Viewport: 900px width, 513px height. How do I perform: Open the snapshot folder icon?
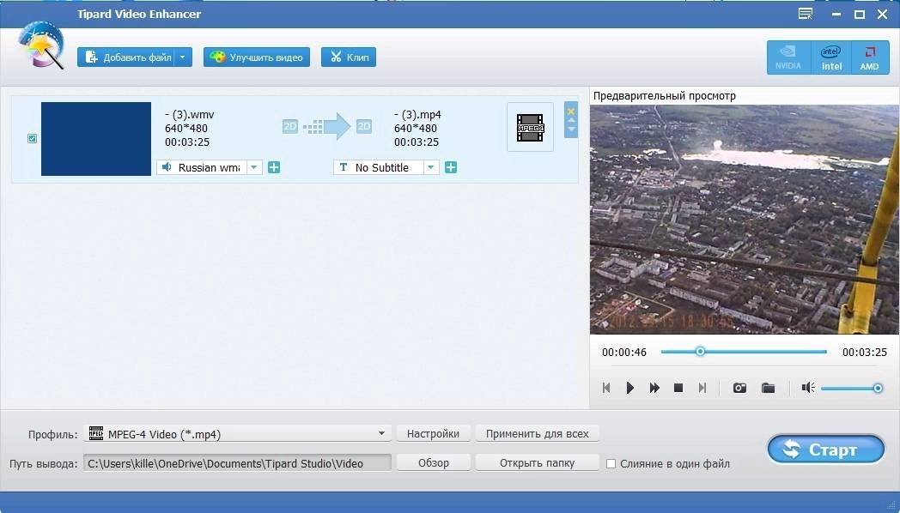768,388
